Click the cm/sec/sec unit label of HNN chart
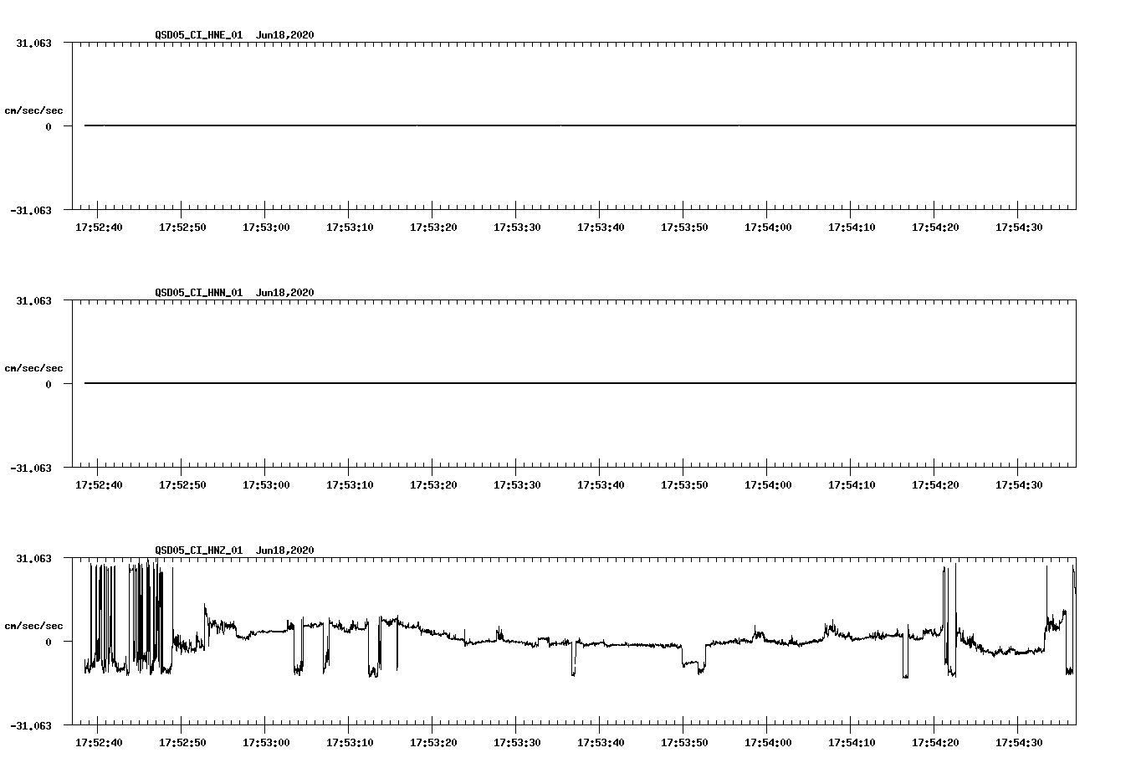This screenshot has width=1136, height=773. click(33, 368)
